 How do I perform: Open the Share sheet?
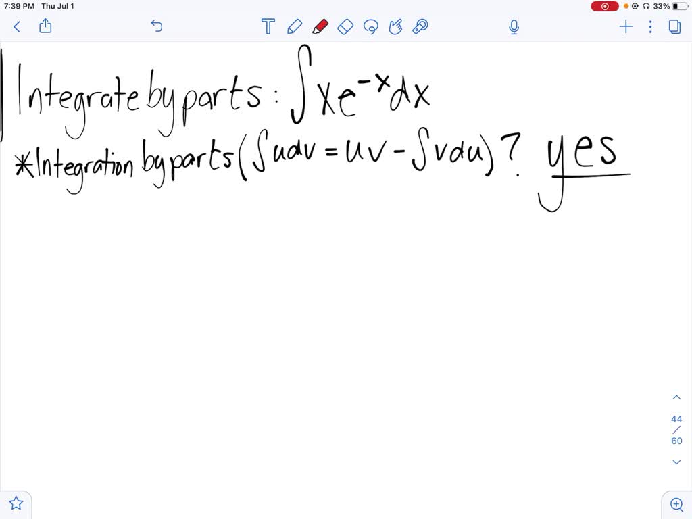coord(45,26)
